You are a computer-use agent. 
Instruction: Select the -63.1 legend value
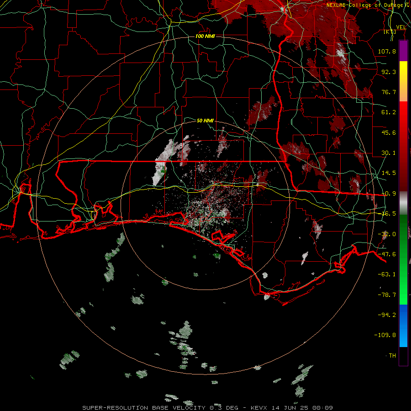pos(387,274)
